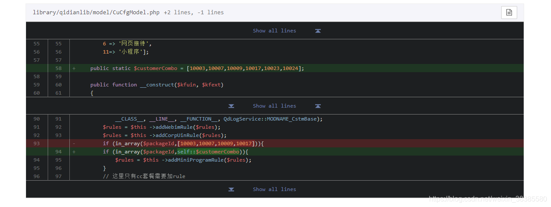The image size is (551, 207).
Task: Select added line 94 with self::$customerCombo
Action: point(275,152)
